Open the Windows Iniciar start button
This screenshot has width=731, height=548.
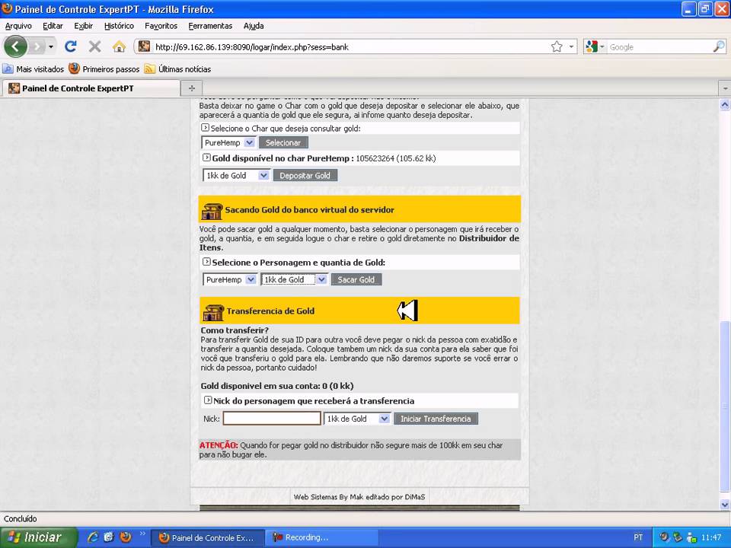click(38, 537)
